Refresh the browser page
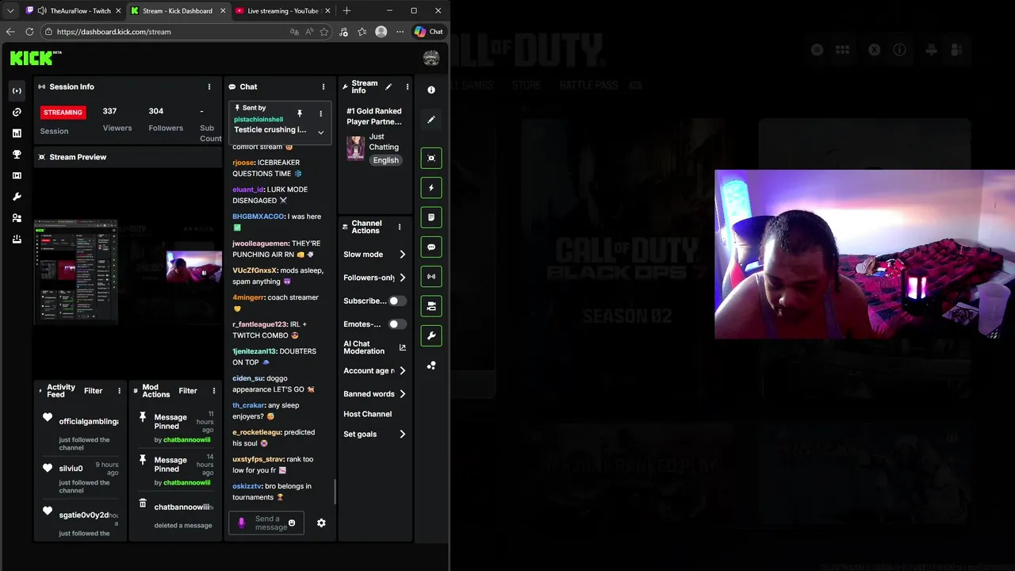Viewport: 1015px width, 571px height. click(29, 32)
